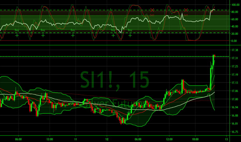Click the 60.00 oscillator scale label
The image size is (241, 142).
[235, 19]
